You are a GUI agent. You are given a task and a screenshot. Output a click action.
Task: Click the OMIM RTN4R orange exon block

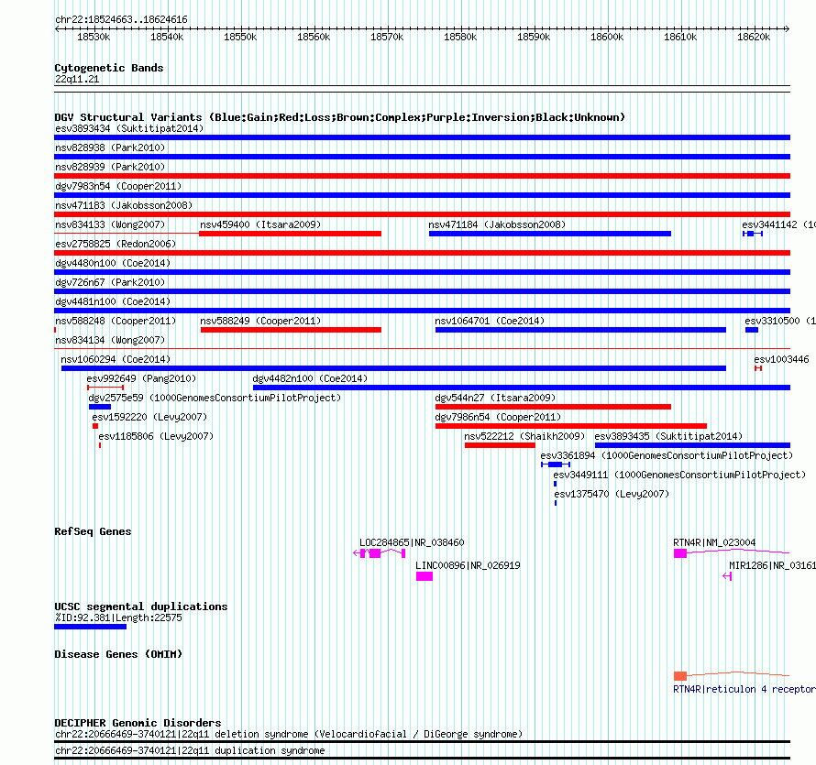[680, 676]
